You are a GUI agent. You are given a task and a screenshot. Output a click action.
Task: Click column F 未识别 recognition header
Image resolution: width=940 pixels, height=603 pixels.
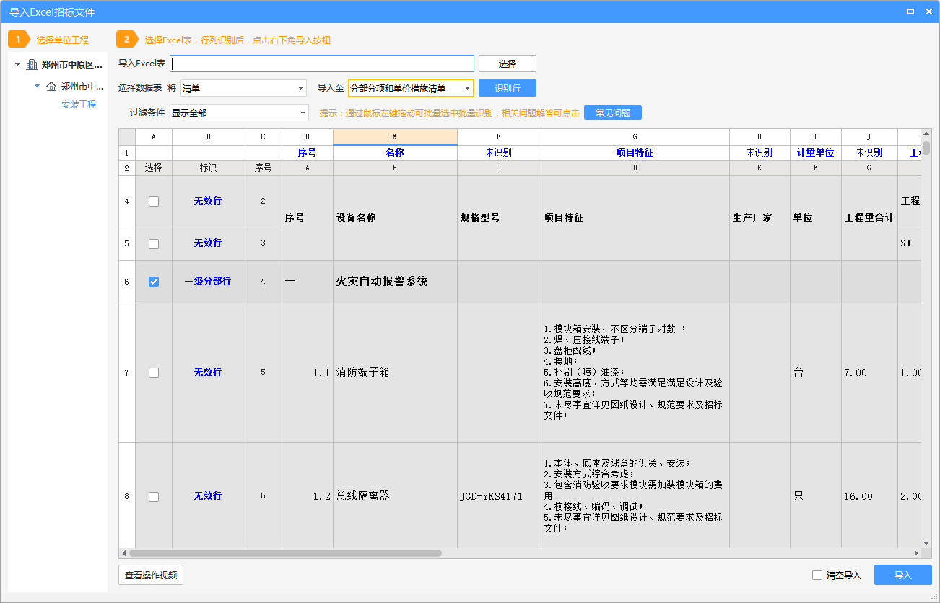tap(499, 153)
